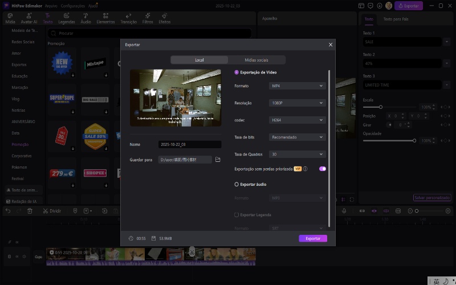The image size is (456, 285).
Task: Expand the Resolução 1080P dropdown
Action: [x=297, y=103]
